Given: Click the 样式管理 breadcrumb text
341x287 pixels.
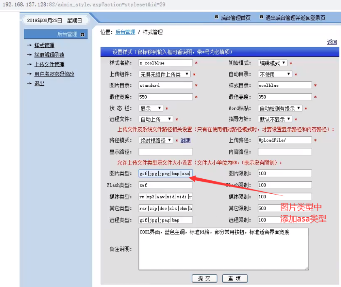Looking at the screenshot, I should [153, 32].
